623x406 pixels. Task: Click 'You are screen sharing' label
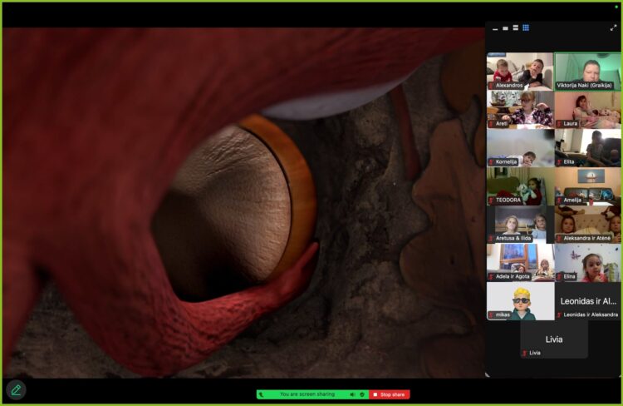pos(307,394)
